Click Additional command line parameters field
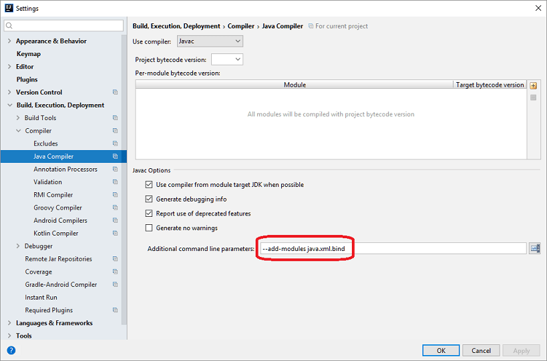Image resolution: width=547 pixels, height=361 pixels. 393,248
